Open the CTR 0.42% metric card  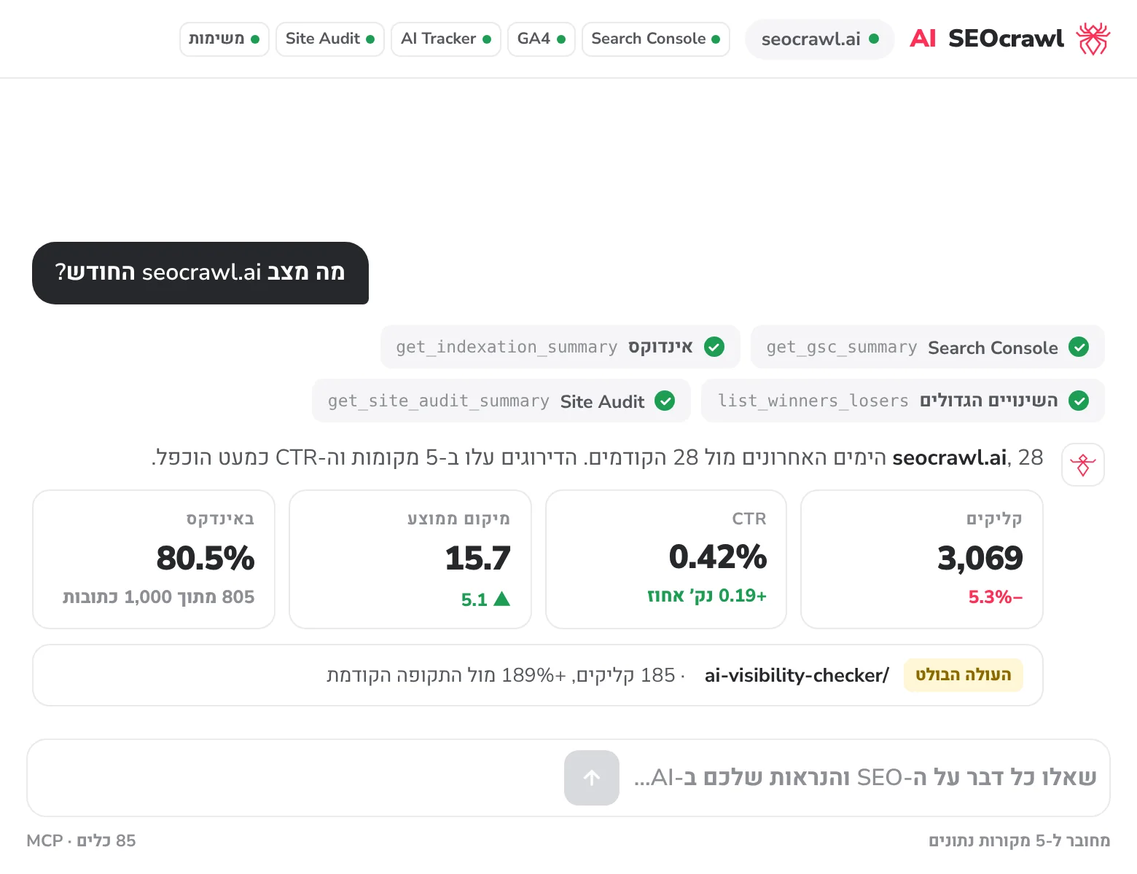pos(666,559)
